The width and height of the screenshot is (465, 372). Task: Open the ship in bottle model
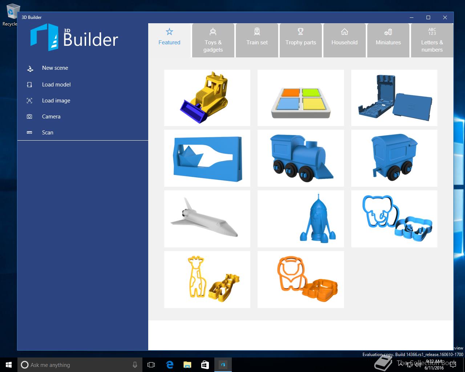[207, 158]
